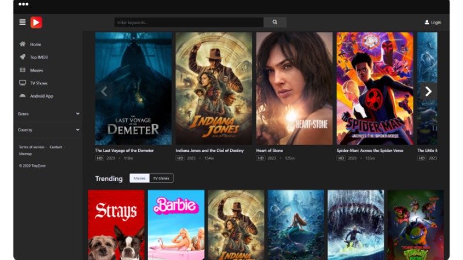Open the Indiana Jones featured carousel poster
The height and width of the screenshot is (260, 463).
[214, 88]
